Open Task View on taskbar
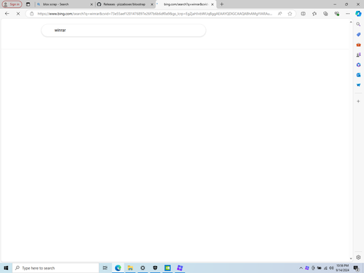364x273 pixels. click(x=105, y=268)
